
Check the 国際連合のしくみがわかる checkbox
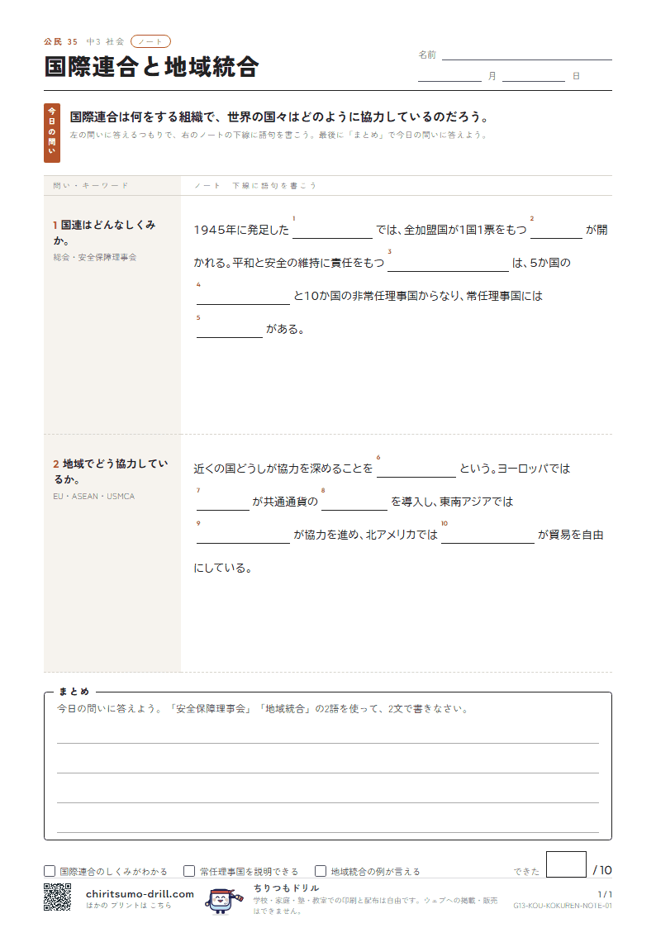50,871
